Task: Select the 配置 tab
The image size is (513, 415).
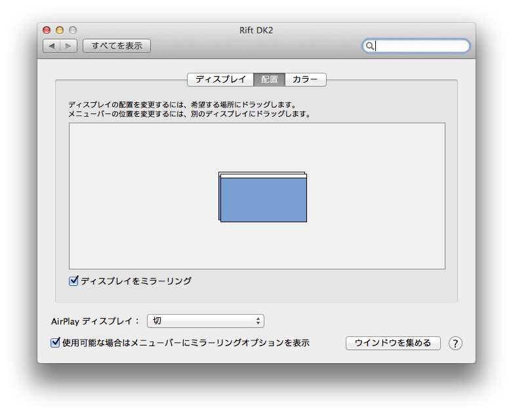Action: 269,79
